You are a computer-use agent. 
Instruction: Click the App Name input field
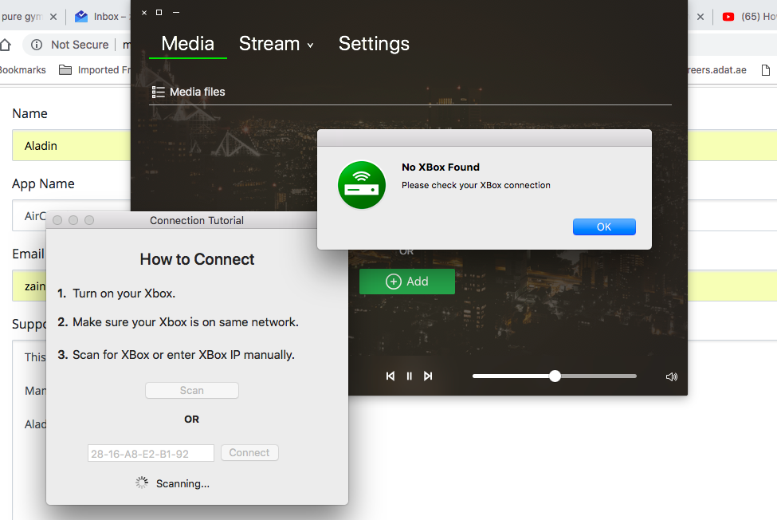tap(72, 215)
